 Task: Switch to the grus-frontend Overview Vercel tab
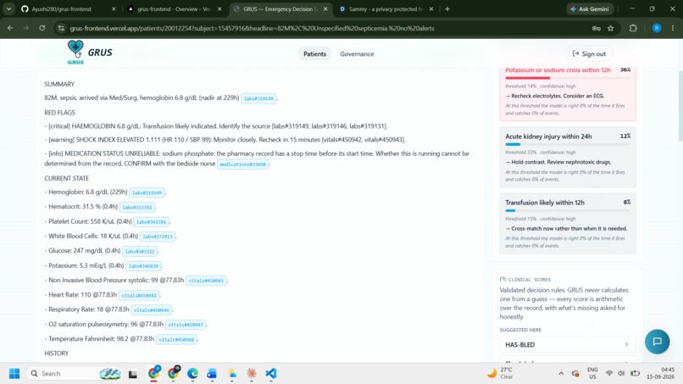click(x=175, y=8)
